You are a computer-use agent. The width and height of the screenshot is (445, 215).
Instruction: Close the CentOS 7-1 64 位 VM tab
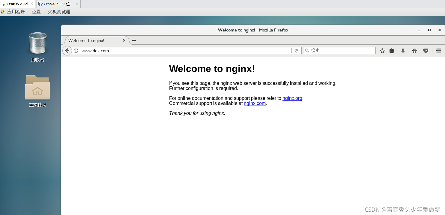[77, 4]
